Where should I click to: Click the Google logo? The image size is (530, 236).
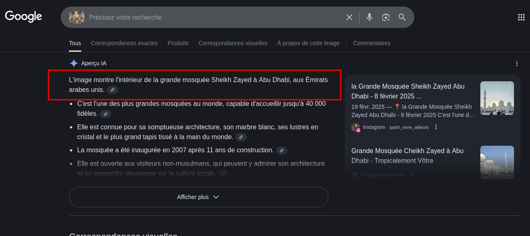23,16
